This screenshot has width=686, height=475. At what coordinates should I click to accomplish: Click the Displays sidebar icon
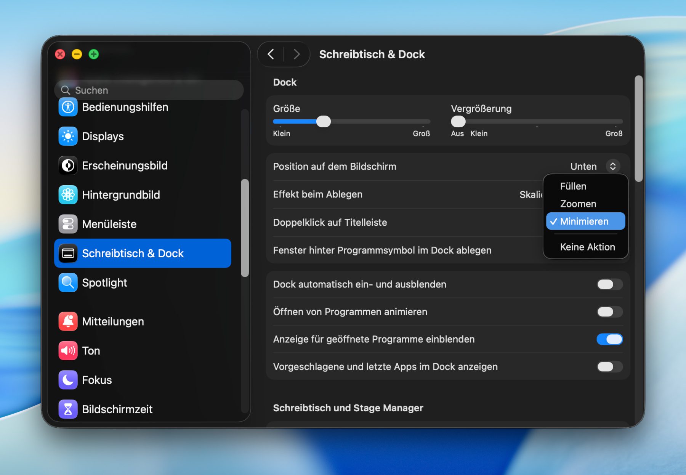[68, 136]
